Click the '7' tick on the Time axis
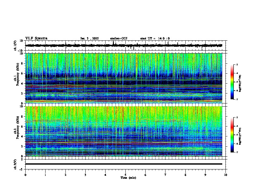This screenshot has width=254, height=196. [165, 175]
